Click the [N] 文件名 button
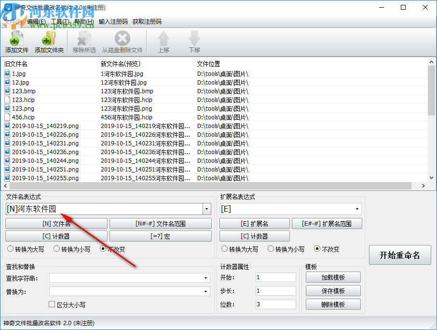The image size is (437, 330). tap(56, 224)
